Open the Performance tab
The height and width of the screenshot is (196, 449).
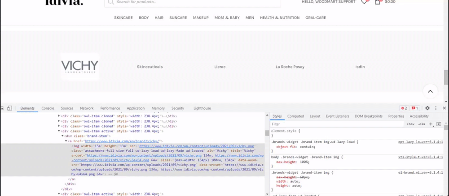(x=110, y=108)
